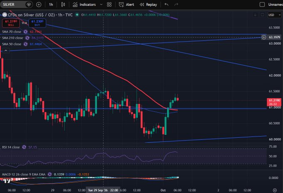The width and height of the screenshot is (283, 193).
Task: Open the Indicators dialog
Action: coord(84,5)
